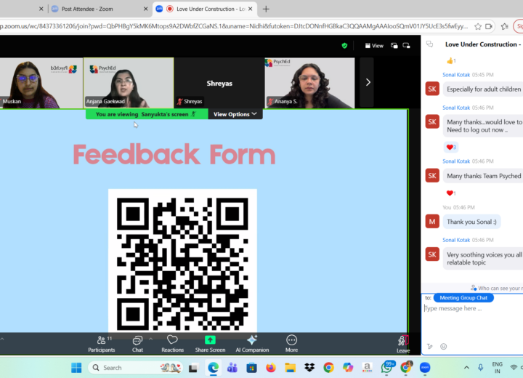The width and height of the screenshot is (523, 378).
Task: Expand the View Options dropdown
Action: (x=235, y=114)
